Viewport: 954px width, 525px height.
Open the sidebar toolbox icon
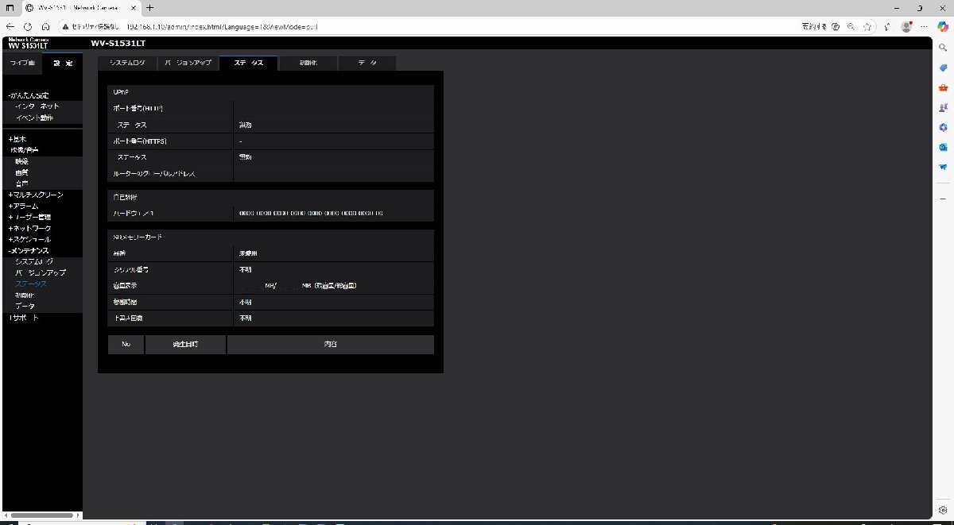coord(942,87)
